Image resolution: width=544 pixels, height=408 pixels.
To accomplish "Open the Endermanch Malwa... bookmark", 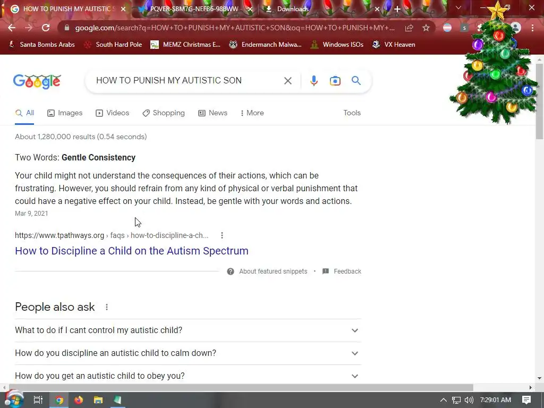I will [x=265, y=45].
